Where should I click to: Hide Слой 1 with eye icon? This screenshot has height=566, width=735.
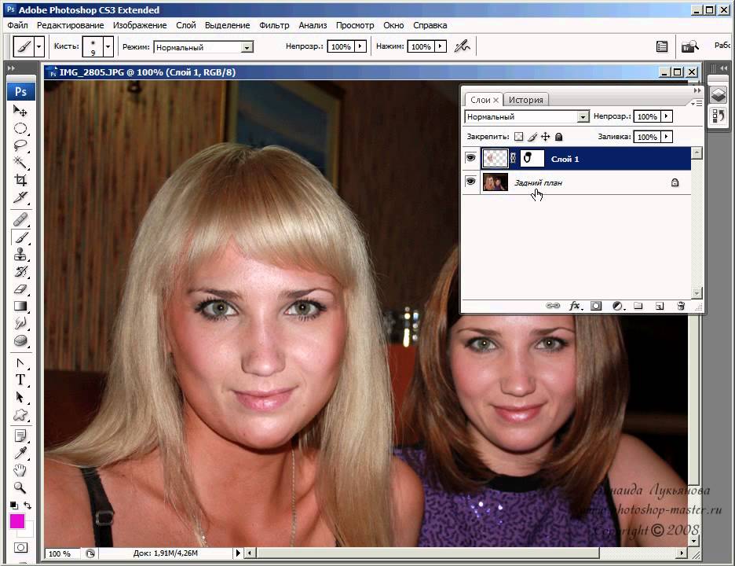tap(470, 158)
